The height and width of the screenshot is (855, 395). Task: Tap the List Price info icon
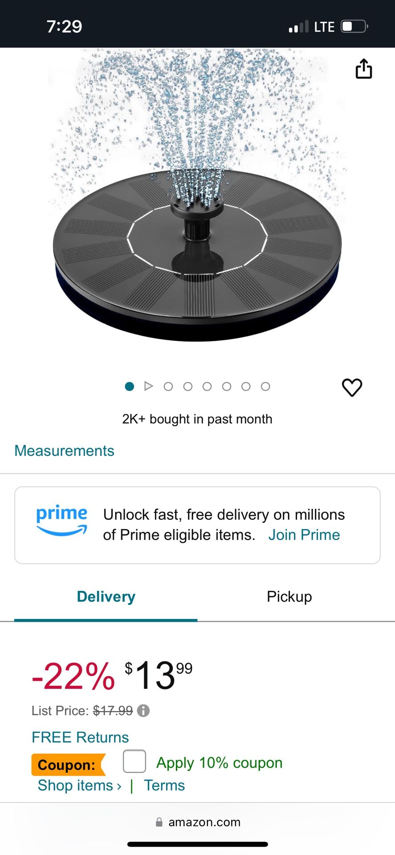[x=143, y=711]
